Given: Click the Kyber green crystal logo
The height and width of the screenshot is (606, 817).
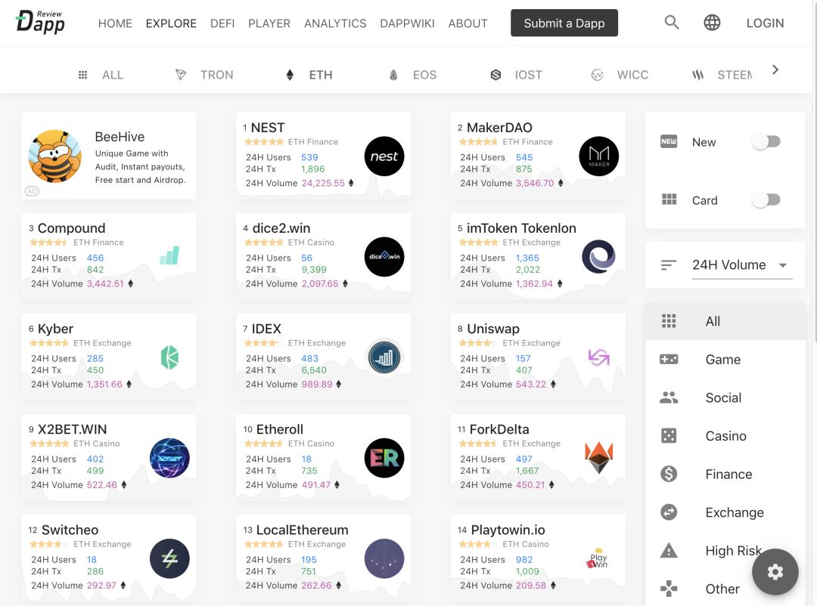Looking at the screenshot, I should pyautogui.click(x=170, y=357).
